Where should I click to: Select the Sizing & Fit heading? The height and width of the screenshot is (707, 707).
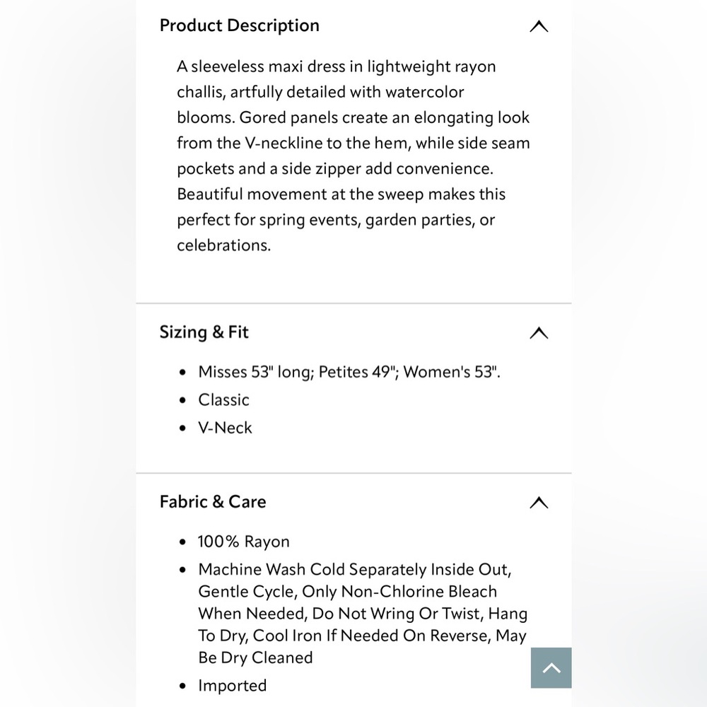pos(204,332)
